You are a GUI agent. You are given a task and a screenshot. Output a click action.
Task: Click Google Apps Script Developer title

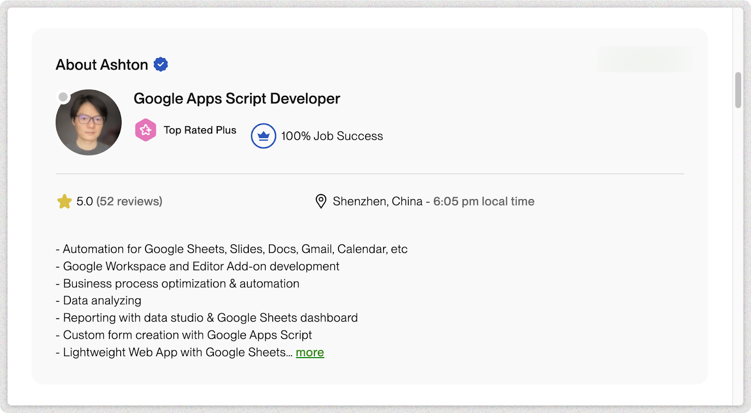pos(237,99)
